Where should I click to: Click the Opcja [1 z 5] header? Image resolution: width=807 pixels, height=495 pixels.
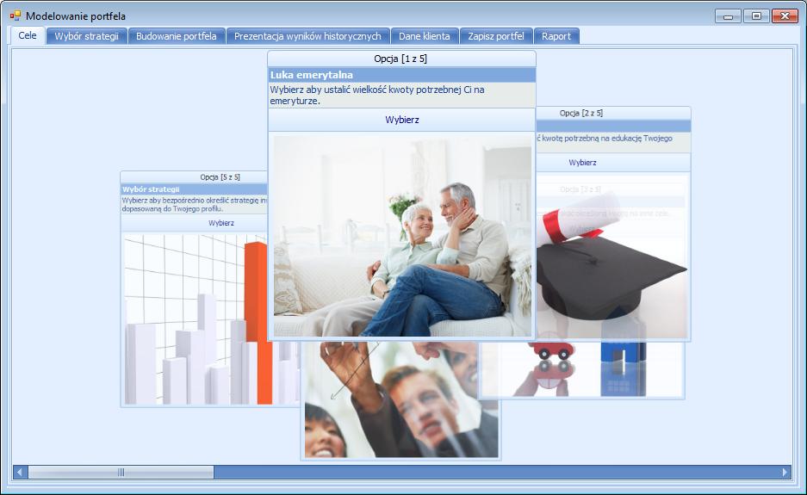401,59
